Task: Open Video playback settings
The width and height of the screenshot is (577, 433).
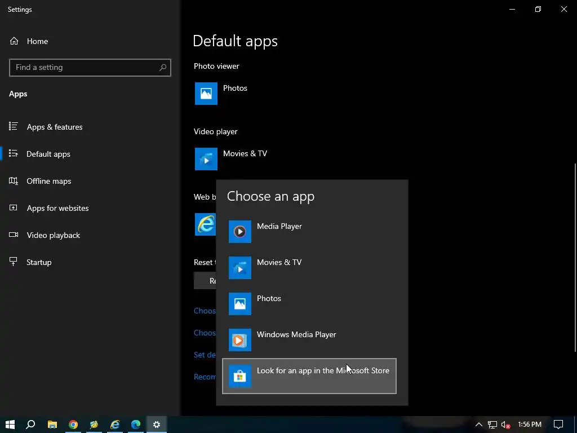Action: pos(53,235)
